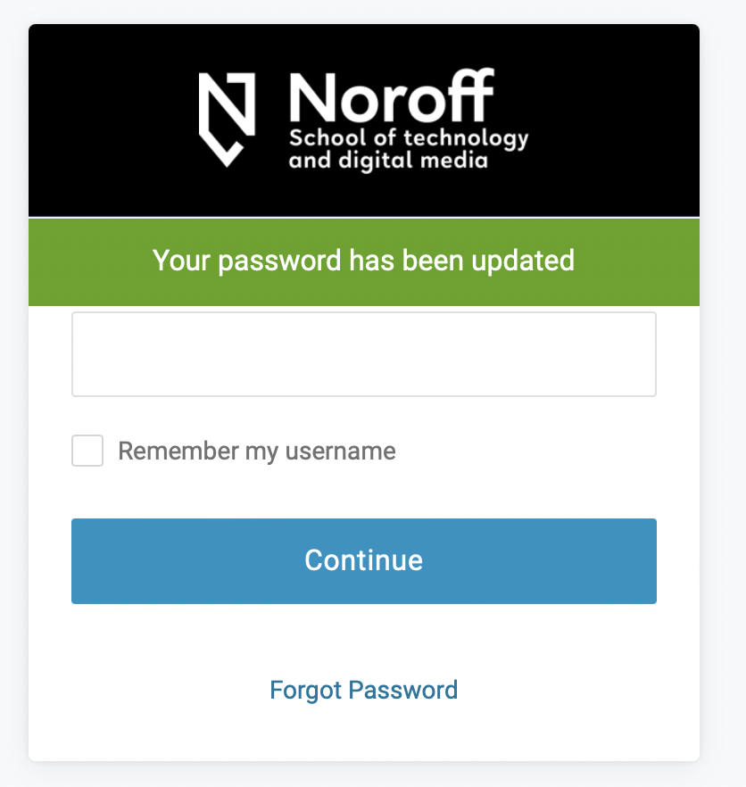
Task: Click the word 'Forgot' in the bottom link
Action: tap(306, 691)
